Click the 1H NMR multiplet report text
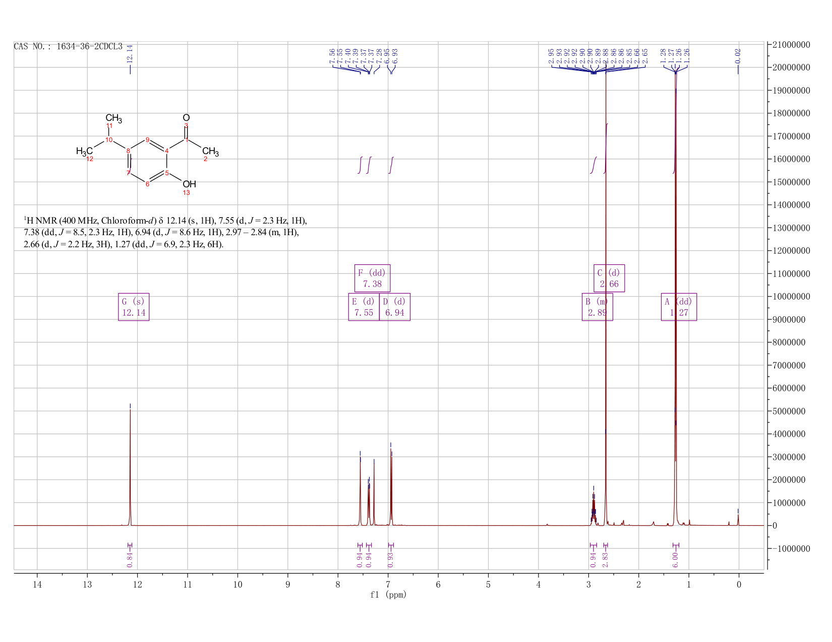Image resolution: width=832 pixels, height=642 pixels. pos(165,233)
